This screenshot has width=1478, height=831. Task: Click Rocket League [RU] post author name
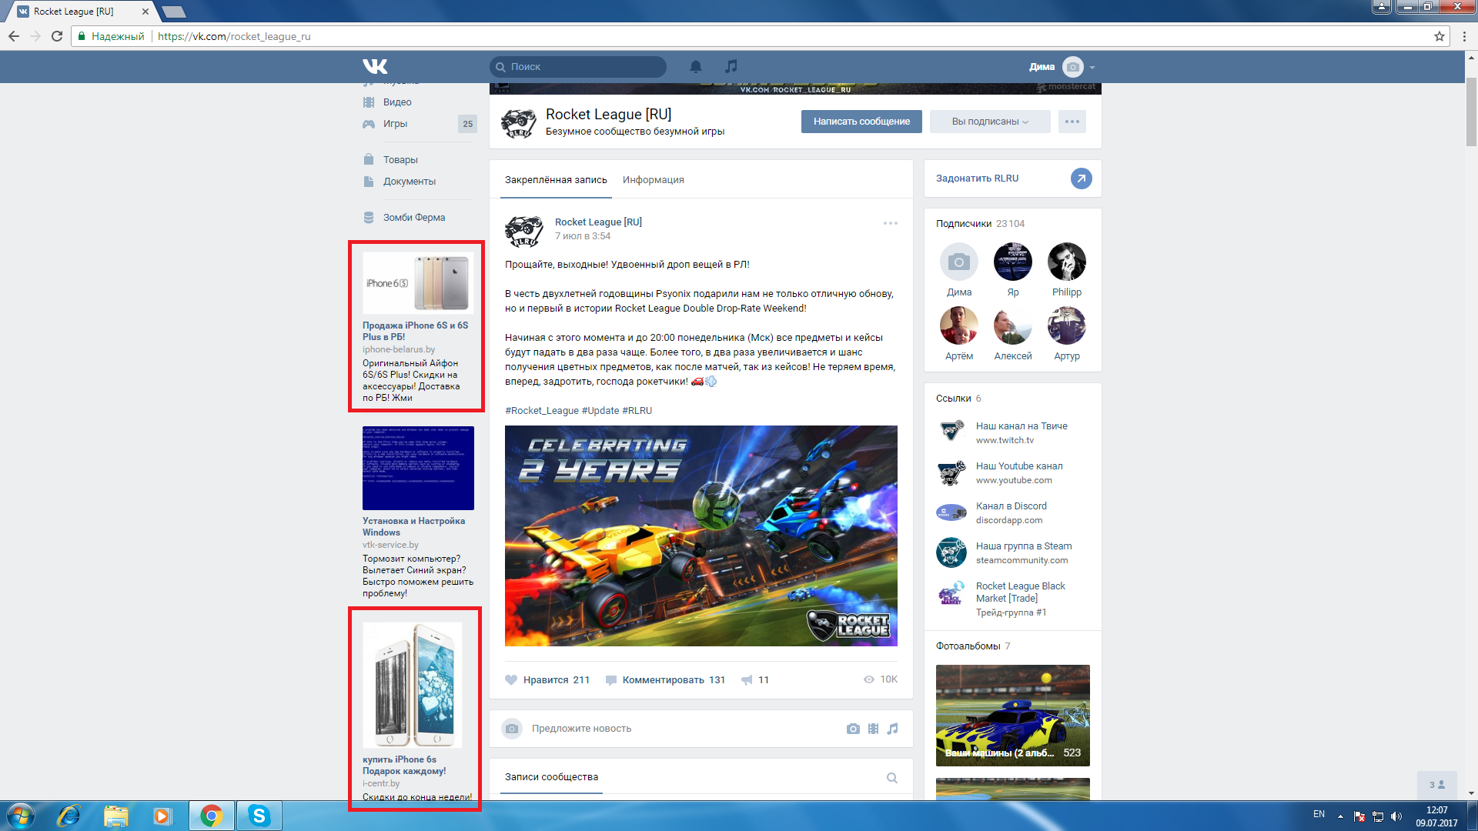coord(598,222)
